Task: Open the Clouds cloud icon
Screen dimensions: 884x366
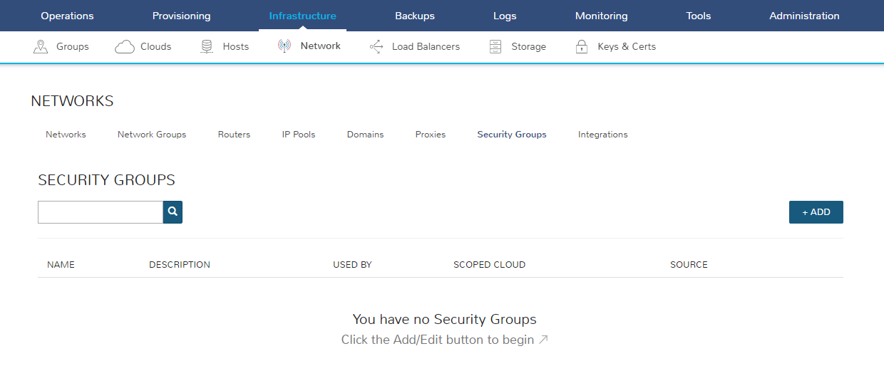Action: click(125, 47)
